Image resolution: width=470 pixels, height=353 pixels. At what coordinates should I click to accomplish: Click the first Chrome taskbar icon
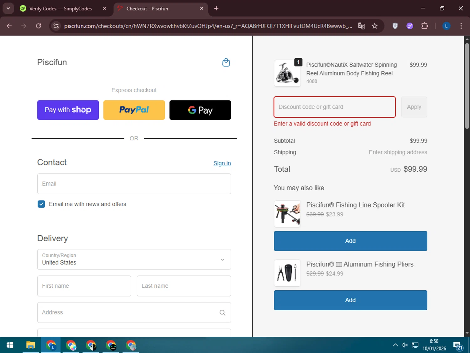coord(51,345)
